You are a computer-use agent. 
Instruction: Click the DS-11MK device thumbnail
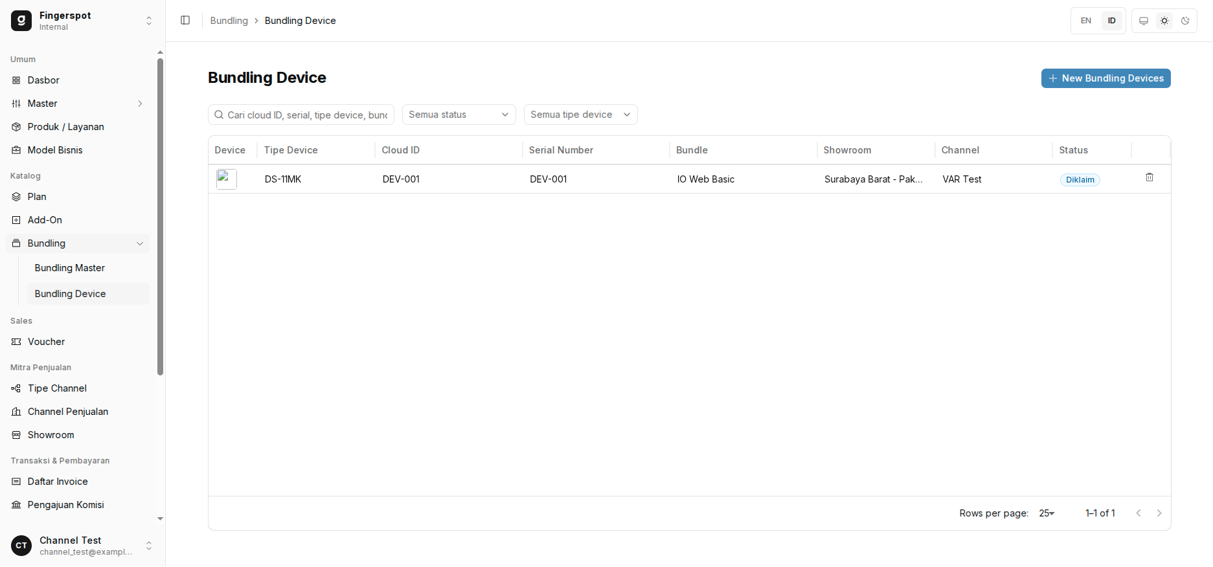[x=227, y=179]
